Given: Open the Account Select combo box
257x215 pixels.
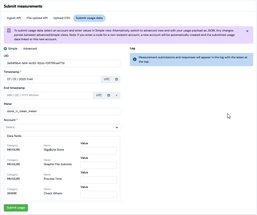Looking at the screenshot, I should pyautogui.click(x=62, y=128).
